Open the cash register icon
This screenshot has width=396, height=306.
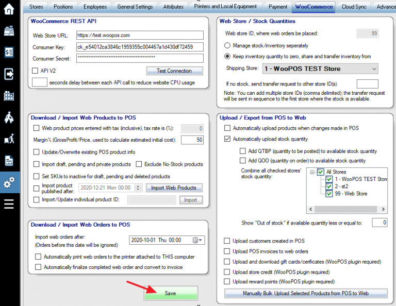point(9,31)
